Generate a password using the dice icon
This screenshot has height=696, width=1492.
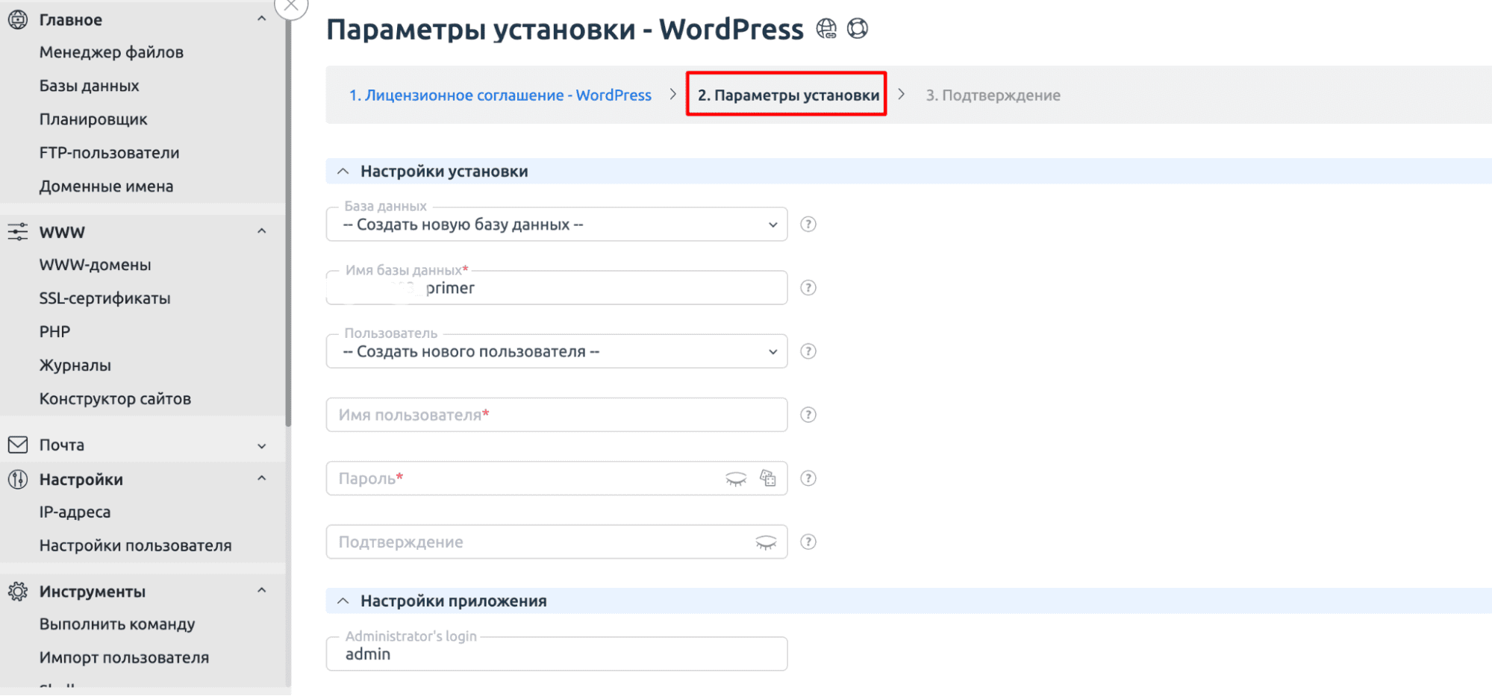[x=768, y=478]
